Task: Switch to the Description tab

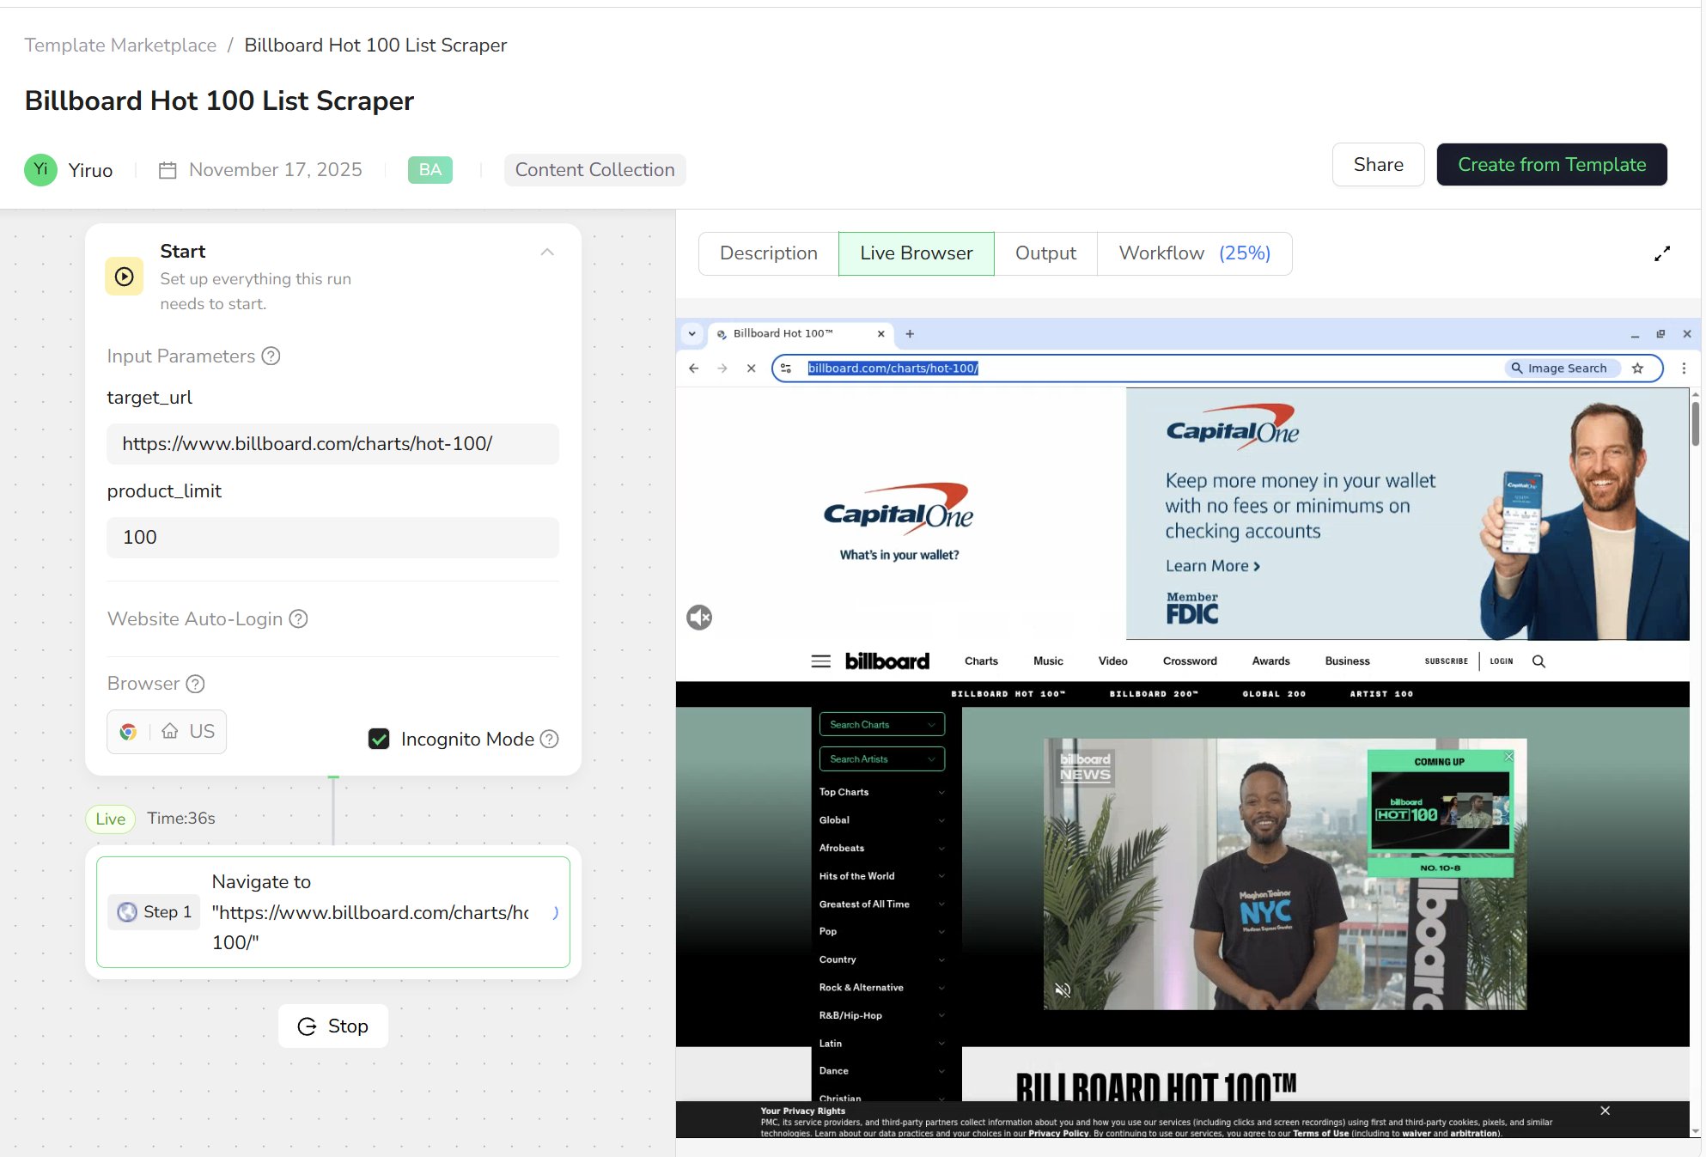Action: tap(769, 253)
